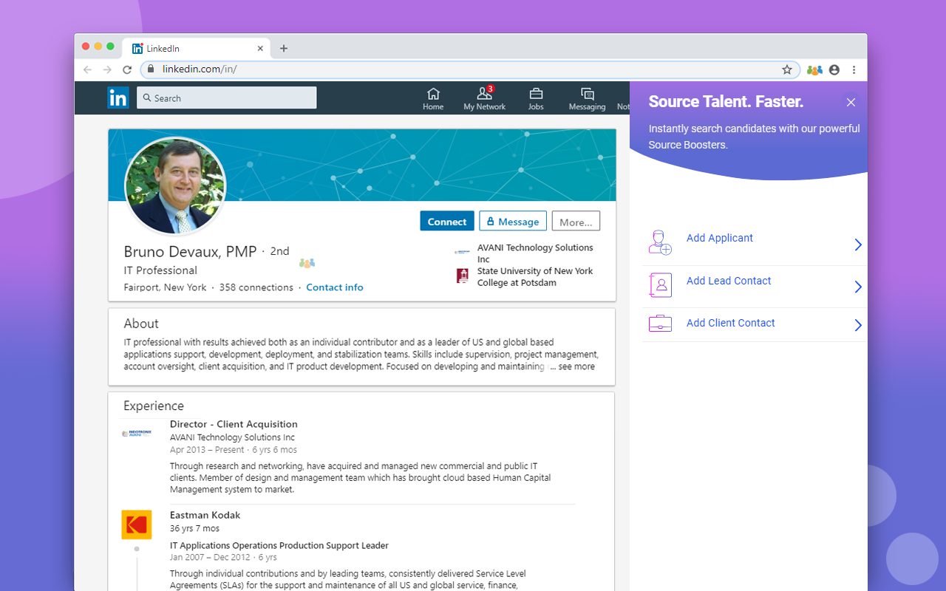Screen dimensions: 946x591
Task: Click the LinkedIn Search field
Action: 227,98
